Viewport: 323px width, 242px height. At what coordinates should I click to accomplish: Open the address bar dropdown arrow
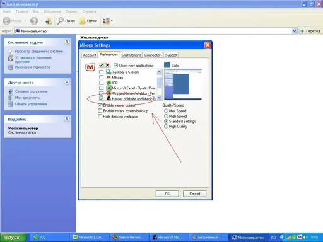pyautogui.click(x=295, y=31)
